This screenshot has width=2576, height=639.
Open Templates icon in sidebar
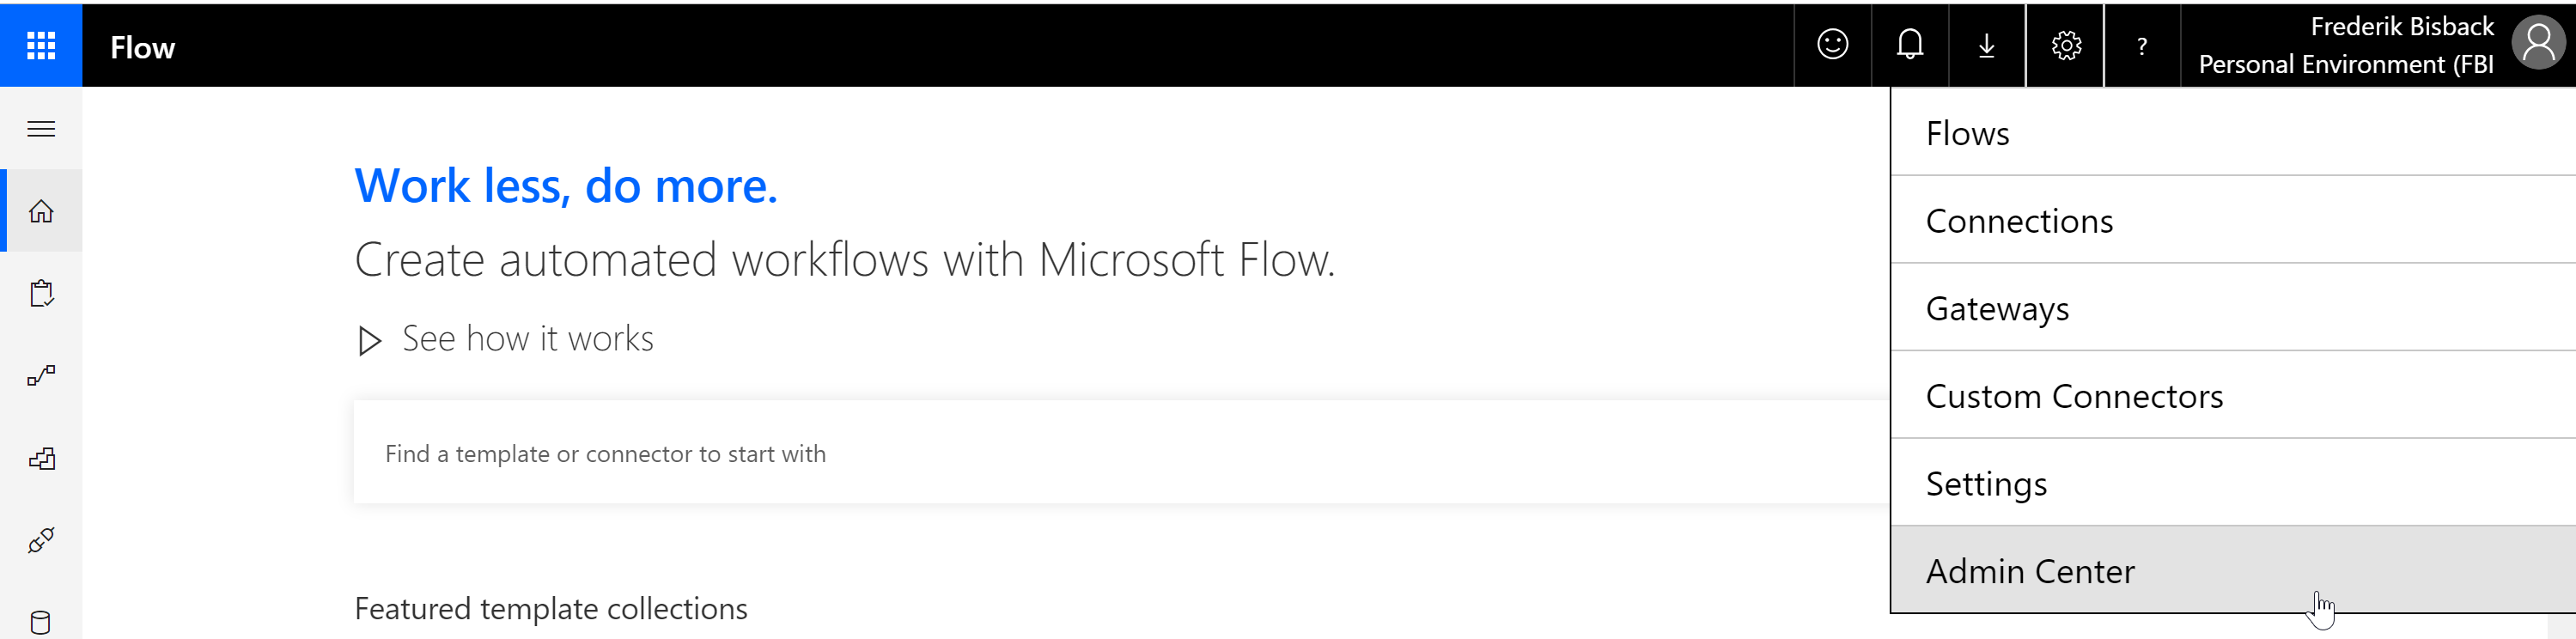pos(41,459)
